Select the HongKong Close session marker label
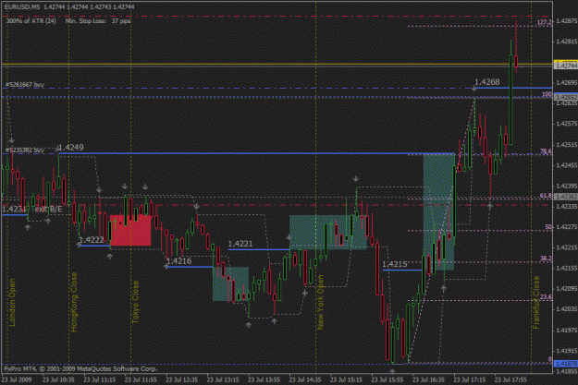 pos(74,302)
